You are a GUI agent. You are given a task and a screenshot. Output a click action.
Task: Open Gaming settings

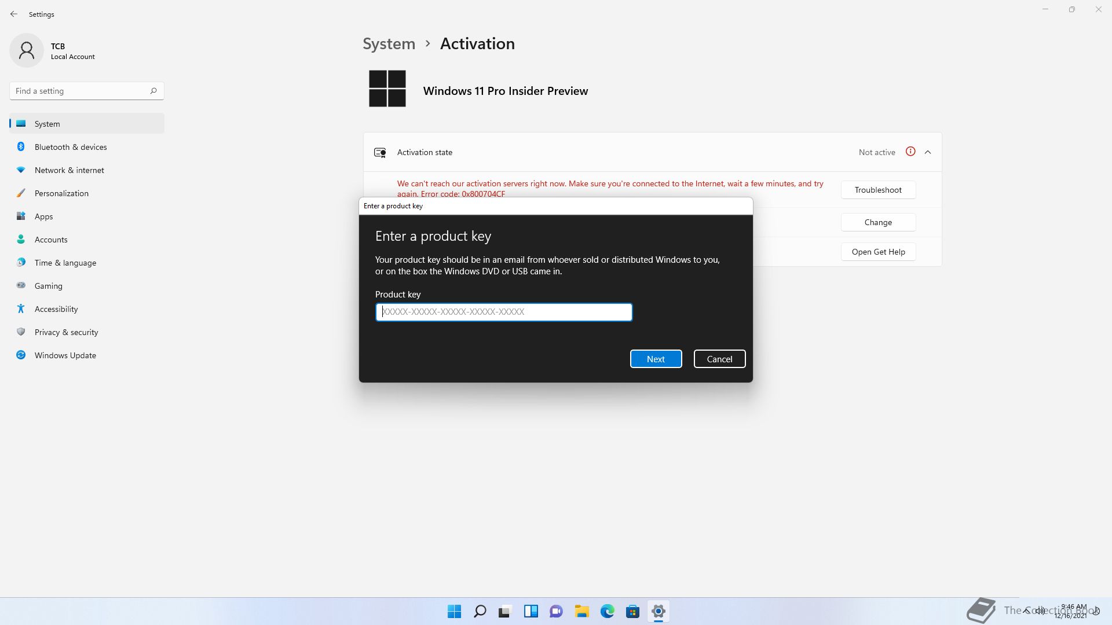click(87, 286)
